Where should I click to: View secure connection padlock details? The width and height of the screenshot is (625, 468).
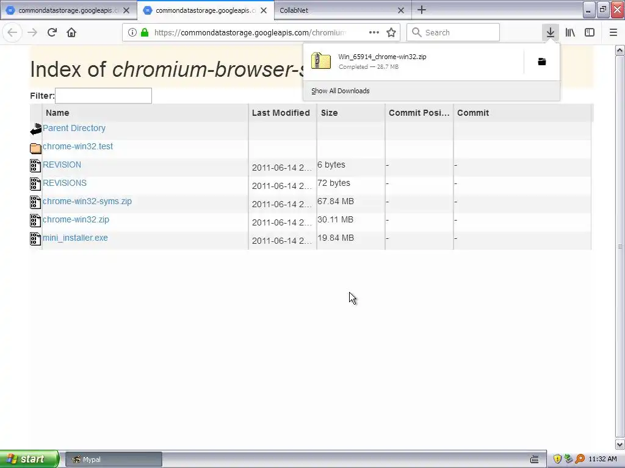(145, 32)
